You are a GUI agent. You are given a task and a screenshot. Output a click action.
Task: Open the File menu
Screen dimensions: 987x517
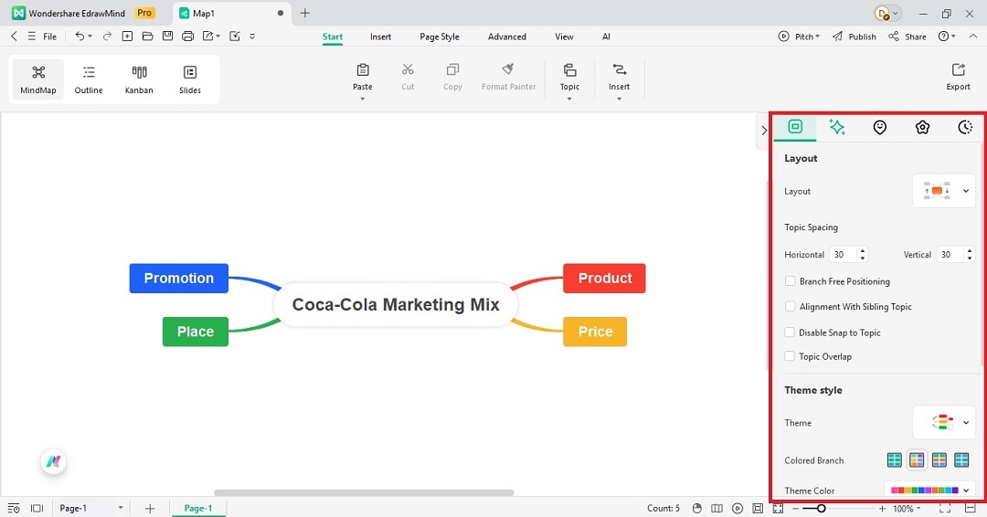point(42,37)
